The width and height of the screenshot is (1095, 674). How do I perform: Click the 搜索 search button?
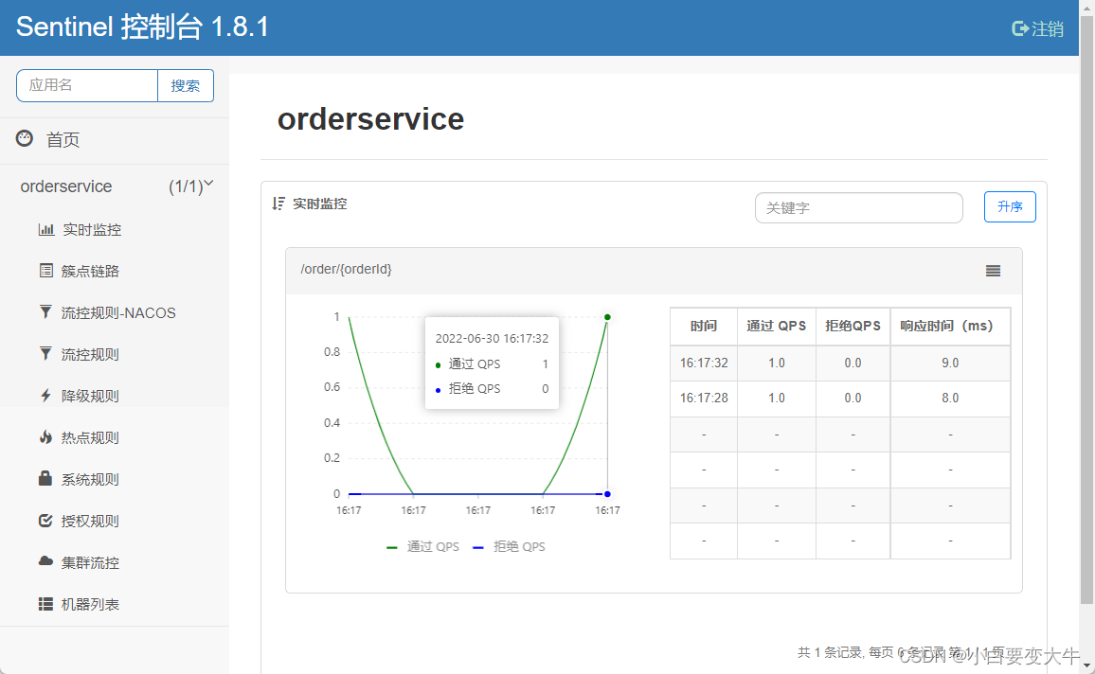click(186, 86)
